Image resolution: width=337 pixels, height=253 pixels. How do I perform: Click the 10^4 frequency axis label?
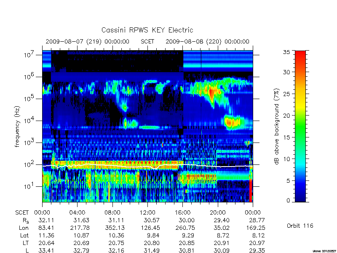29,121
